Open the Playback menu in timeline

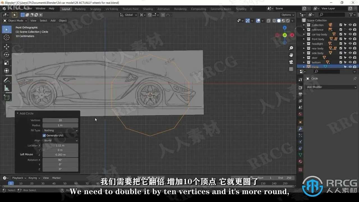pos(19,178)
